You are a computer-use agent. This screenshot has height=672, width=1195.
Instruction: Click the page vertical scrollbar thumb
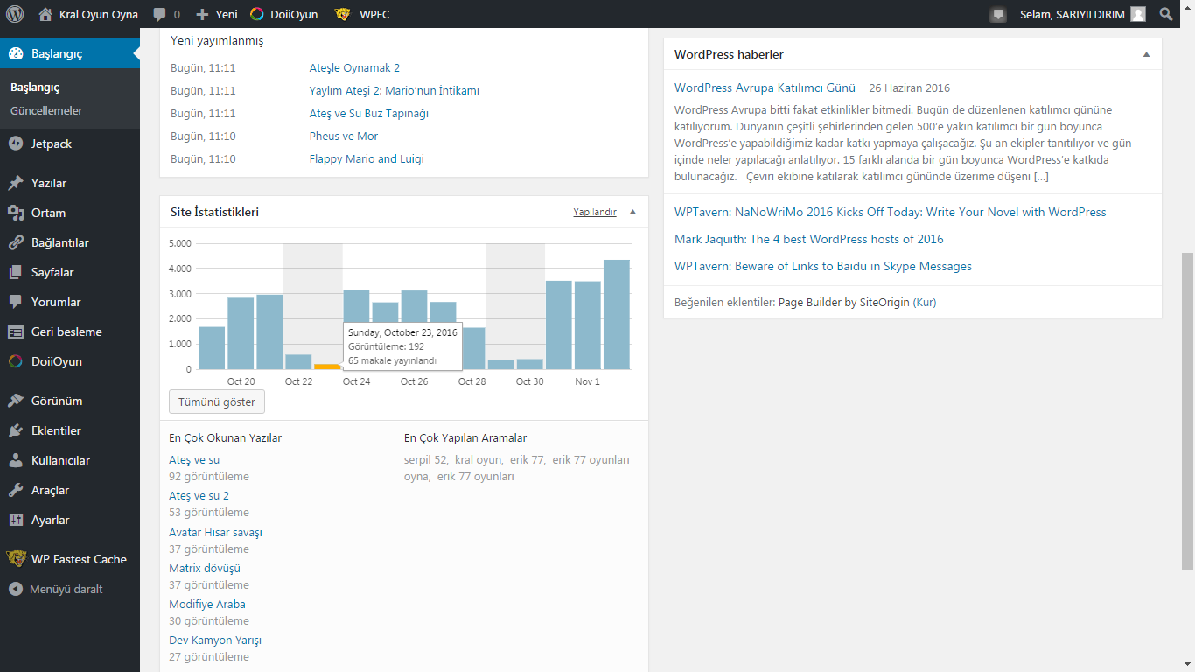[1187, 411]
